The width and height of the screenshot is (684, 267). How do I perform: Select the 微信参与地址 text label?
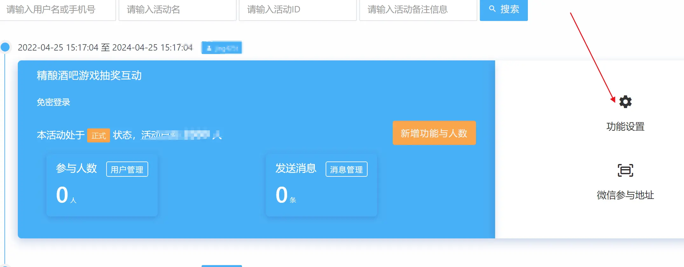(x=625, y=195)
